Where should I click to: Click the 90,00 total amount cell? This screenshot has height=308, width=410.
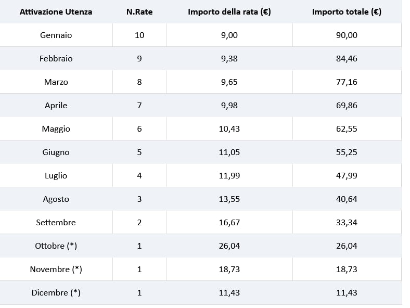click(x=347, y=35)
